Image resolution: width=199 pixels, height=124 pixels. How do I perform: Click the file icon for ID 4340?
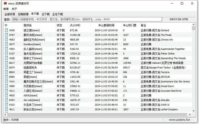[x=6, y=30]
